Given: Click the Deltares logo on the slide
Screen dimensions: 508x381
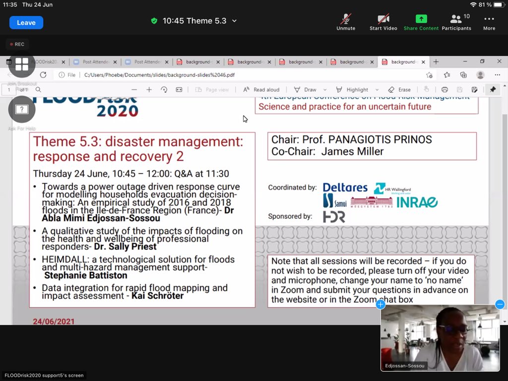Looking at the screenshot, I should tap(345, 188).
